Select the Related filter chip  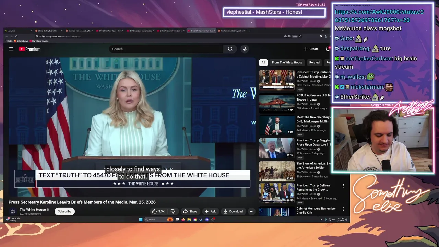pyautogui.click(x=314, y=62)
